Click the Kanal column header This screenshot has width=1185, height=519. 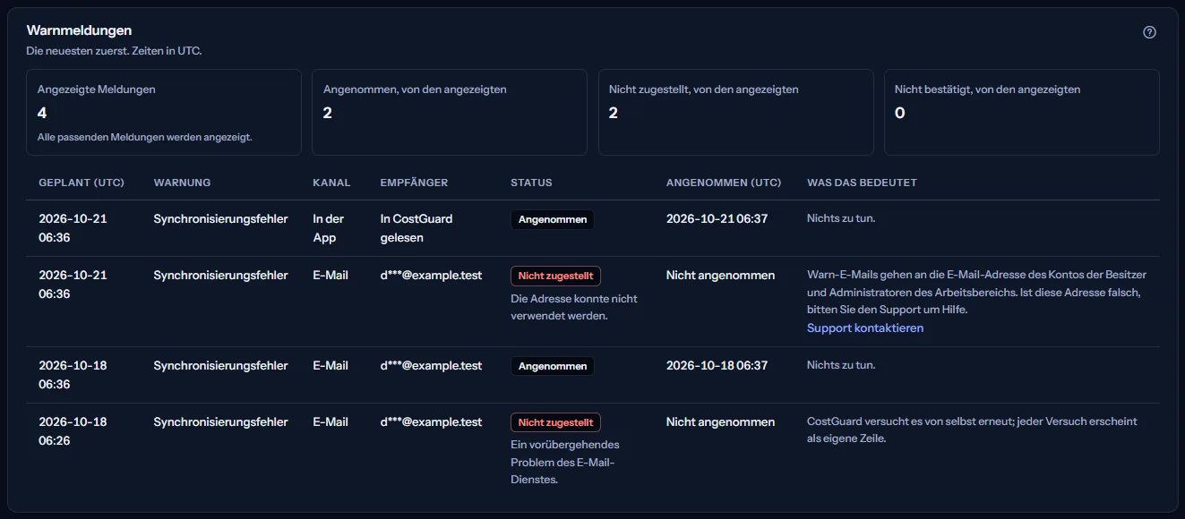(x=331, y=183)
